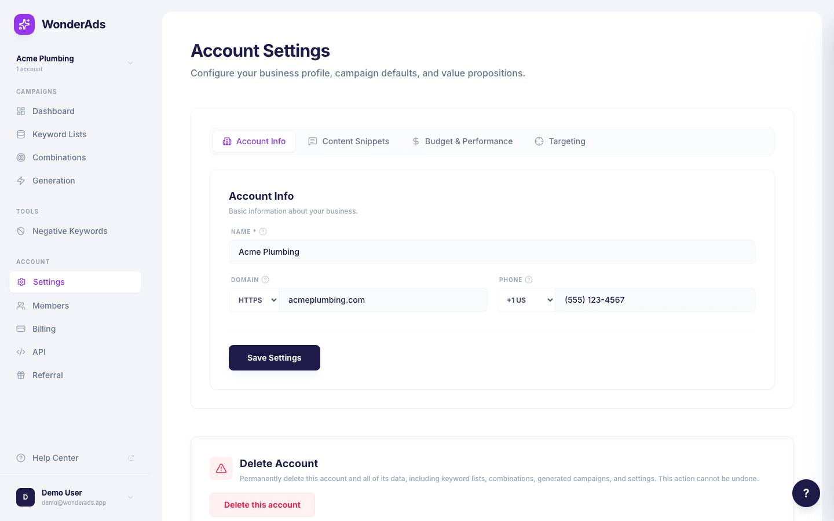The image size is (834, 521).
Task: Select the Keyword Lists icon
Action: [x=21, y=134]
